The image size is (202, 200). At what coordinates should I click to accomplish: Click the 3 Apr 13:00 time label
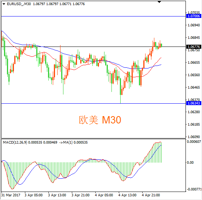57,195
